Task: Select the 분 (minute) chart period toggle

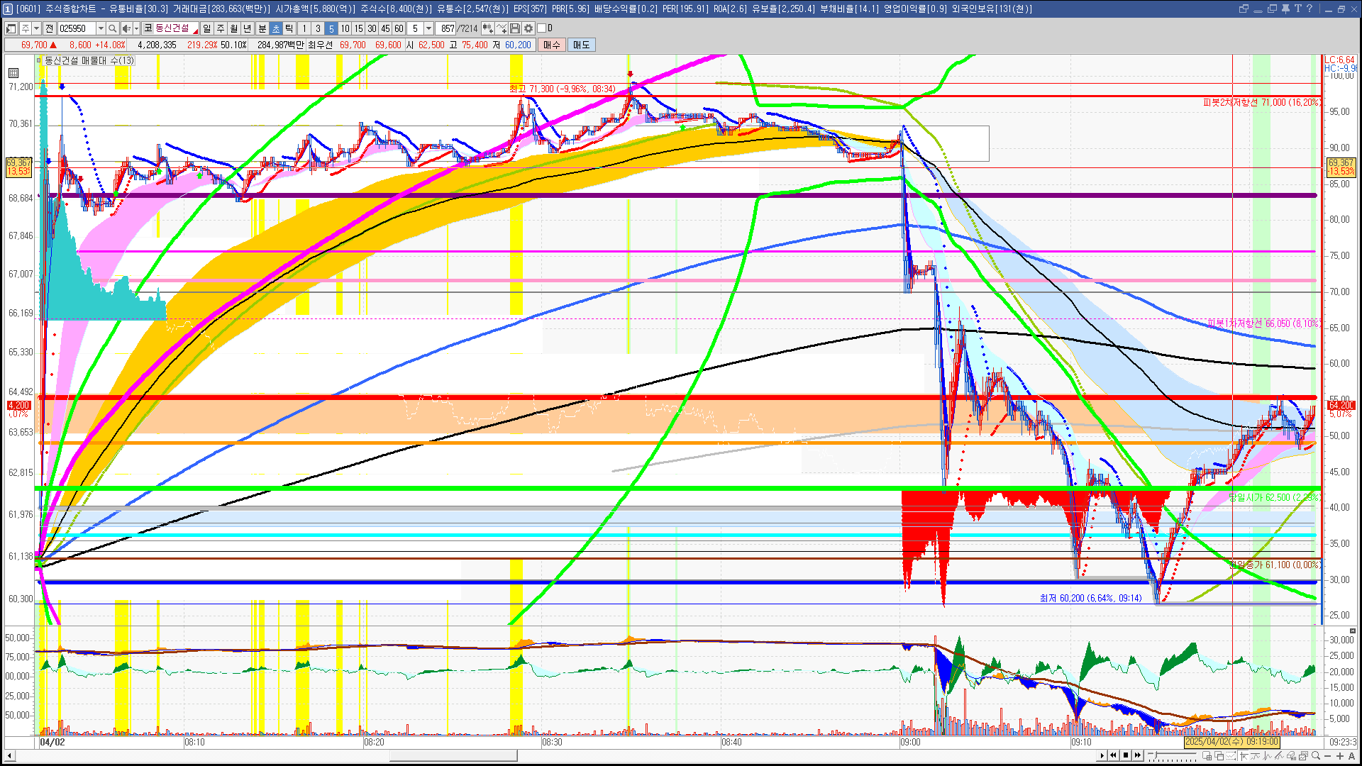Action: point(262,28)
